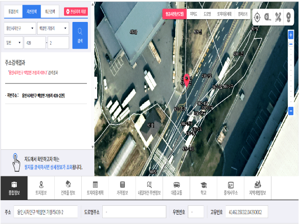The width and height of the screenshot is (299, 224).
Task: Expand the 백암면 가창리 village dropdown
Action: click(x=53, y=28)
